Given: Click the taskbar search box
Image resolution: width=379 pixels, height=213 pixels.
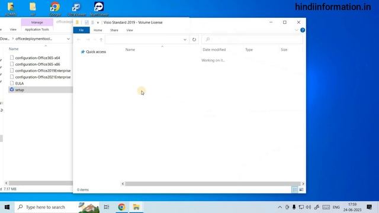Looking at the screenshot, I should [57, 207].
